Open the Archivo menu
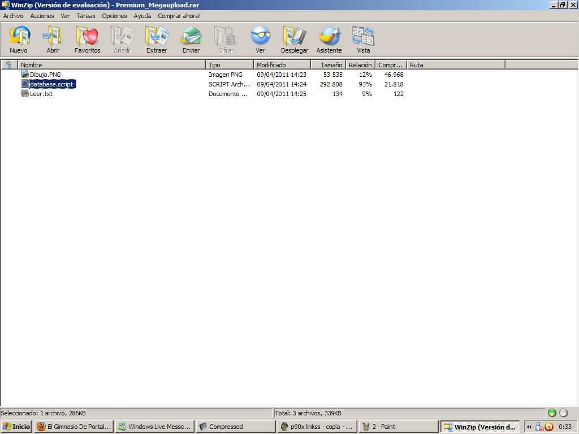Image resolution: width=579 pixels, height=434 pixels. click(14, 16)
